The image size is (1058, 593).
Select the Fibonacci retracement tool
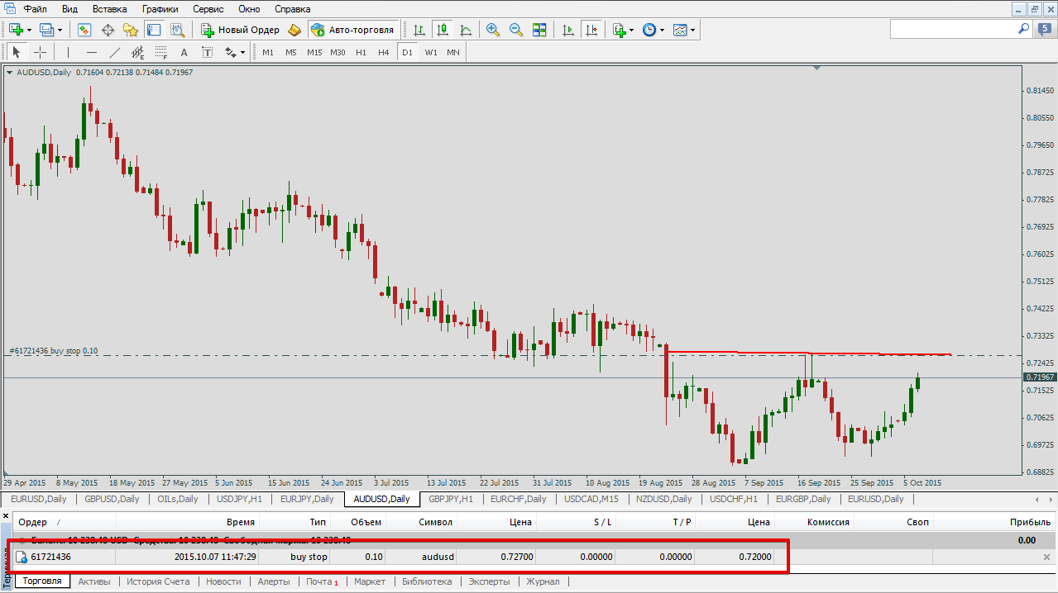[x=160, y=52]
